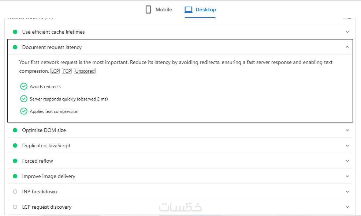
Task: Click the mobile phone icon
Action: tap(148, 10)
